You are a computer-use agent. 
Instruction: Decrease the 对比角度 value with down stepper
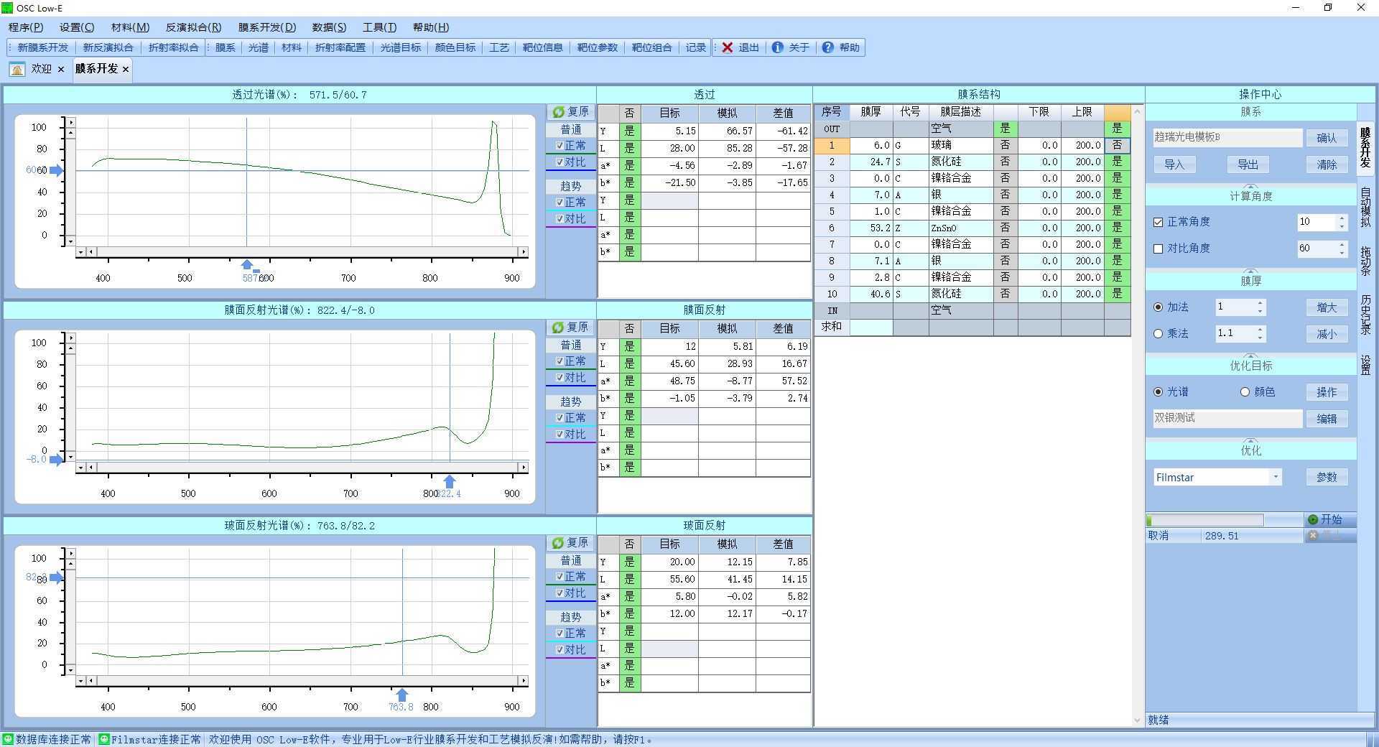tap(1342, 253)
